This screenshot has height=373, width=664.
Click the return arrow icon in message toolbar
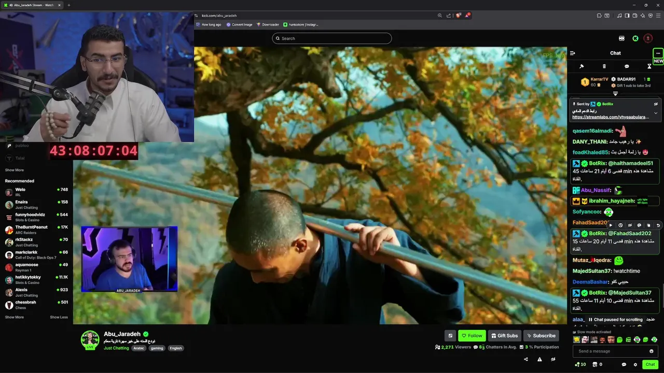pyautogui.click(x=658, y=225)
